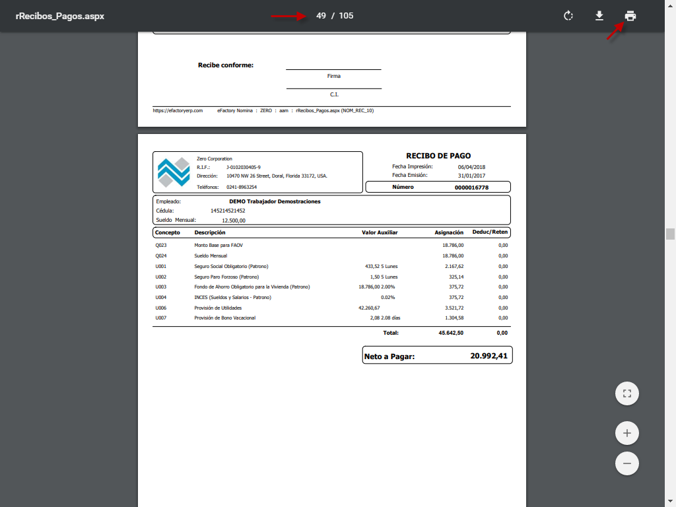Click the Deduc/Reten column header
Screen dimensions: 676x507
491,232
